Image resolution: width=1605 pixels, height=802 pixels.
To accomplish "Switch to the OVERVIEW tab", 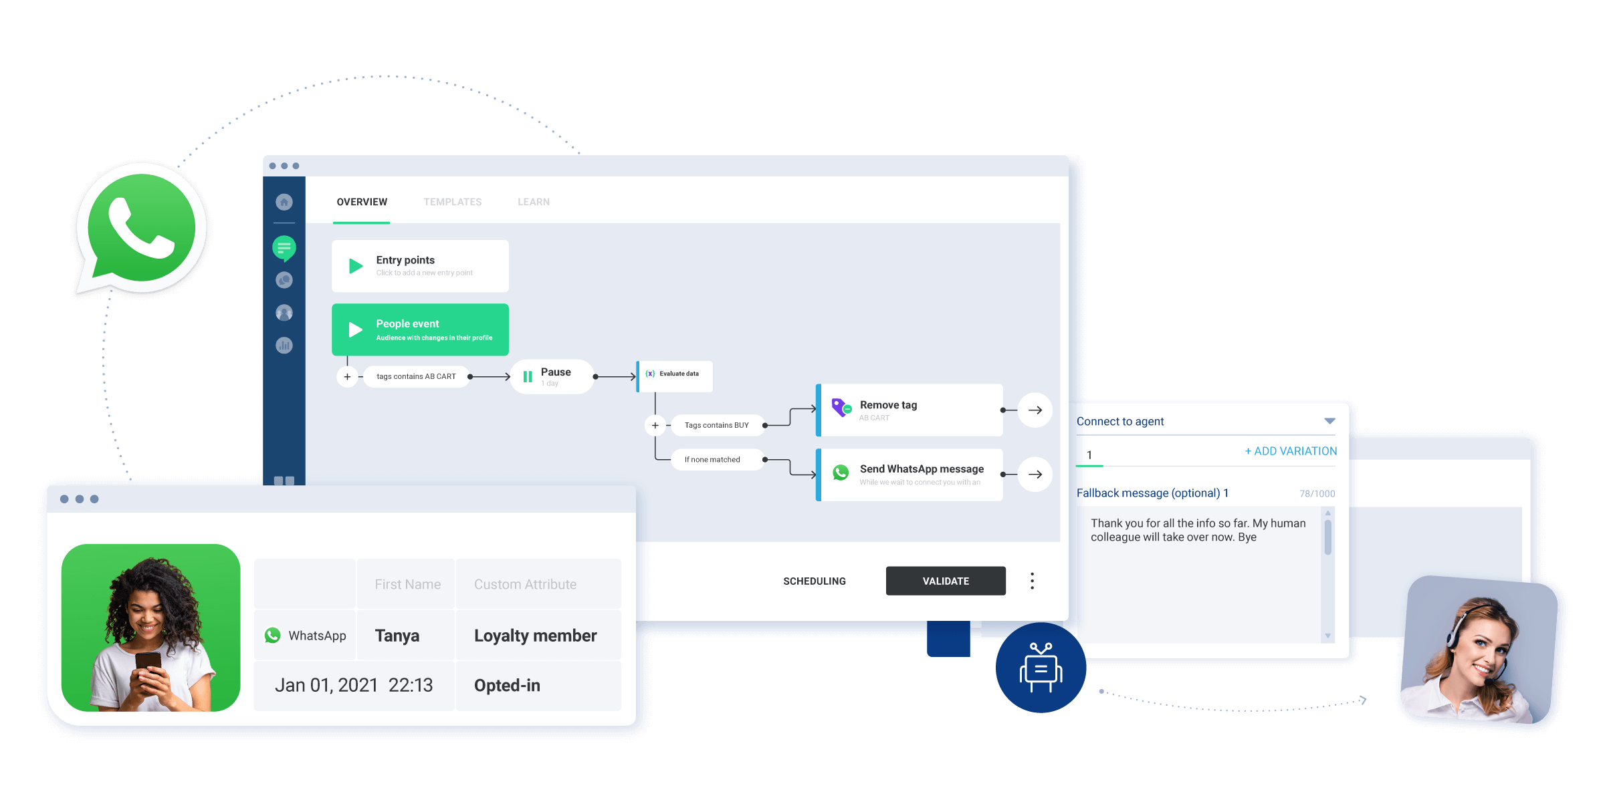I will (x=362, y=202).
